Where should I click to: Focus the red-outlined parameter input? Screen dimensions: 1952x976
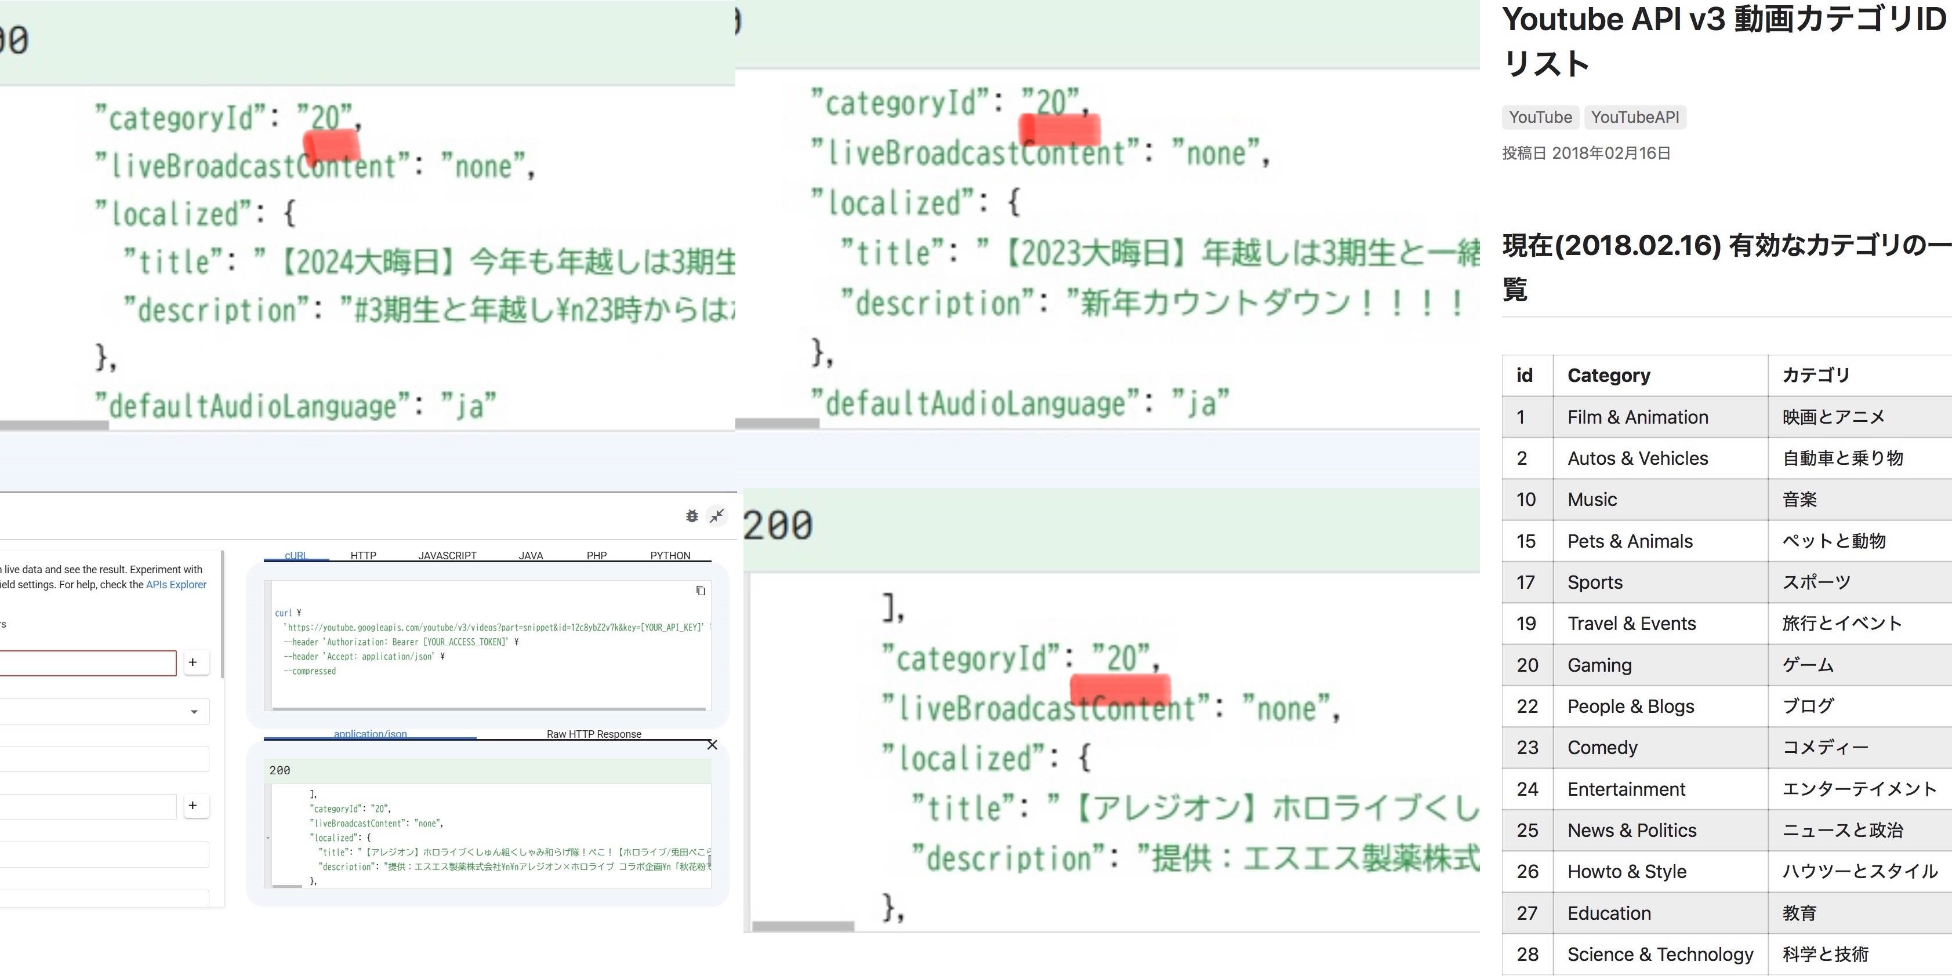[88, 663]
